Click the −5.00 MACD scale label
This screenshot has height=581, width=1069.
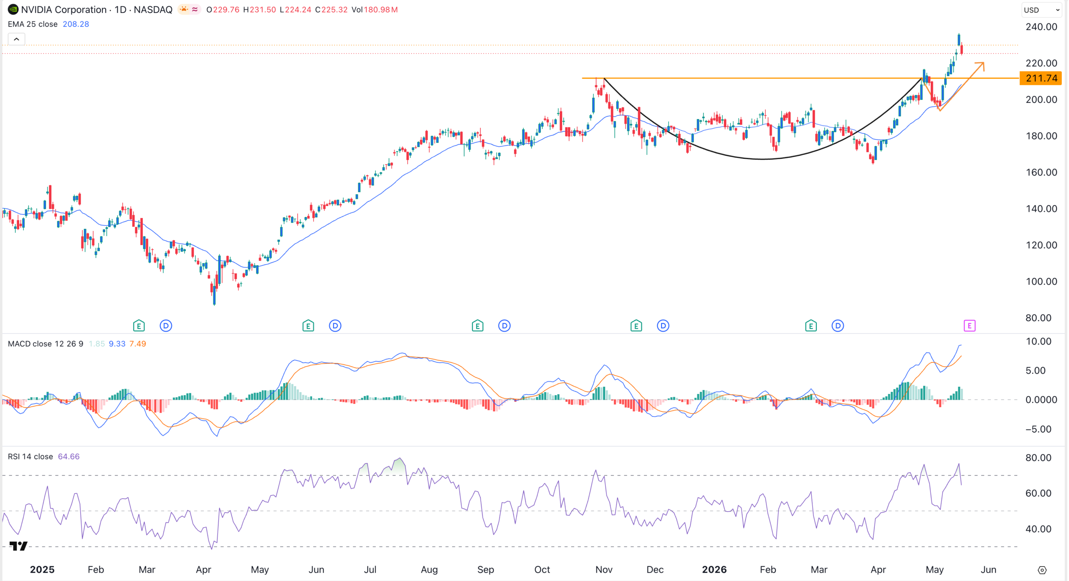pos(1039,429)
